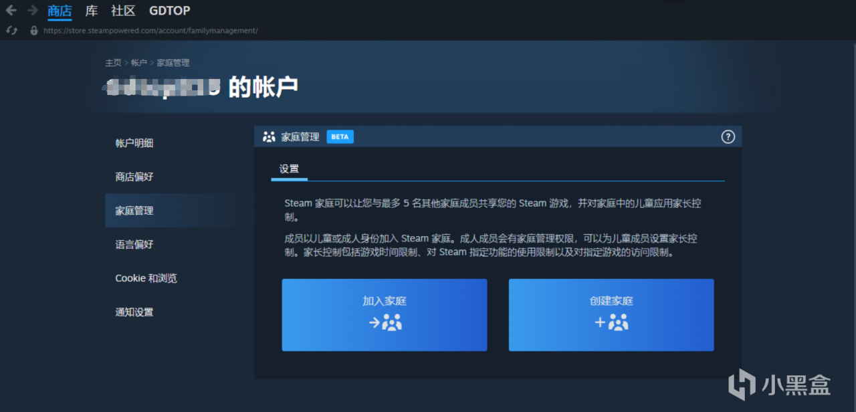Open the 社区 top menu
The height and width of the screenshot is (412, 856).
coord(123,11)
